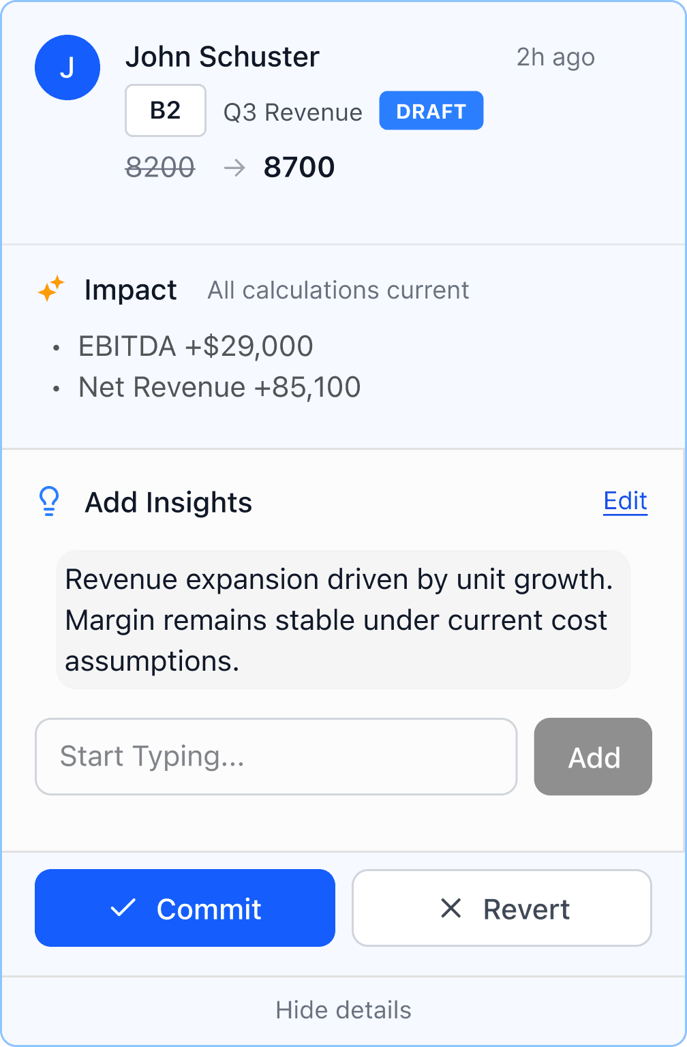Click the X icon on Revert
Screen dimensions: 687x1047
(x=451, y=908)
